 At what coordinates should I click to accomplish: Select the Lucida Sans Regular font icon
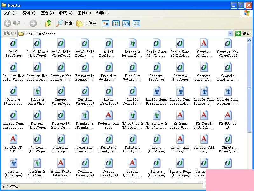[228, 91]
